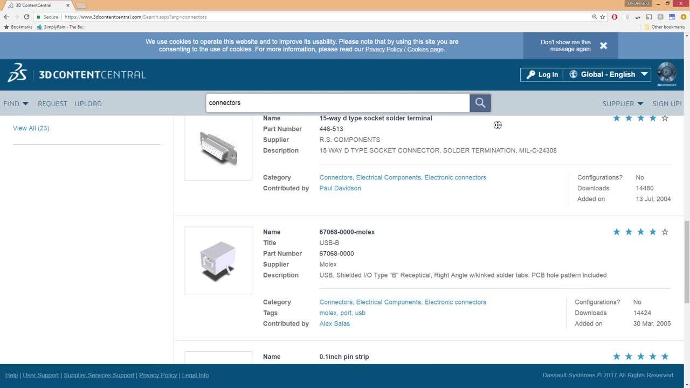Open the USB-B Molex connector thumbnail
Viewport: 690px width, 388px height.
pyautogui.click(x=218, y=260)
